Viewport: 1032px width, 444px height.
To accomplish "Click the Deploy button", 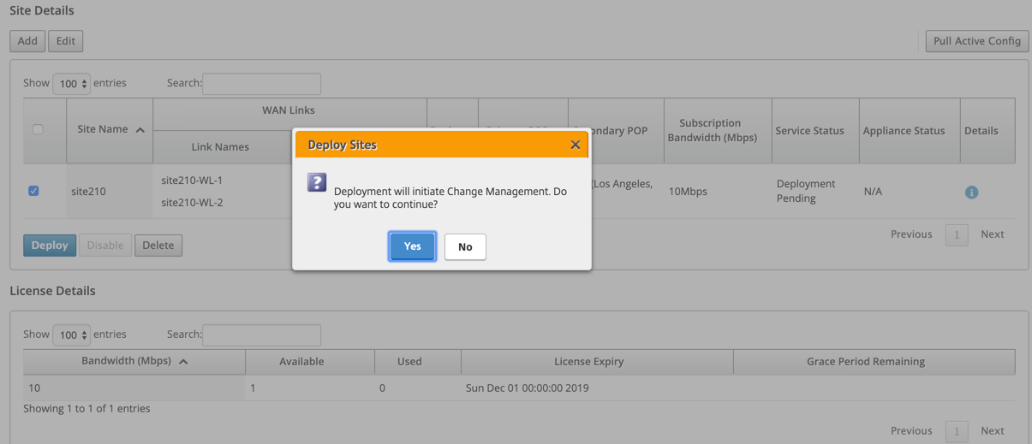I will coord(50,246).
